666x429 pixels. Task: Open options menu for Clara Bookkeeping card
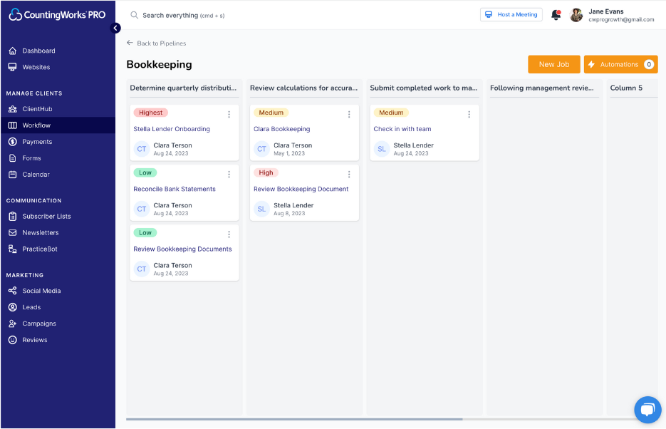(349, 114)
